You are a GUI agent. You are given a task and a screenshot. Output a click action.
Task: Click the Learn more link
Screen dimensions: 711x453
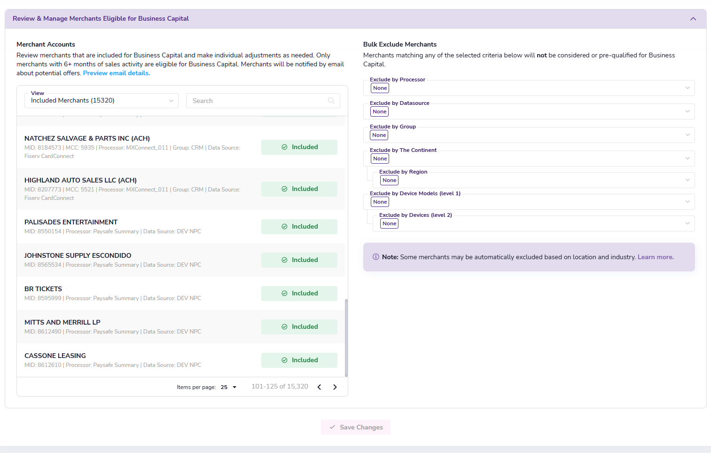coord(655,257)
